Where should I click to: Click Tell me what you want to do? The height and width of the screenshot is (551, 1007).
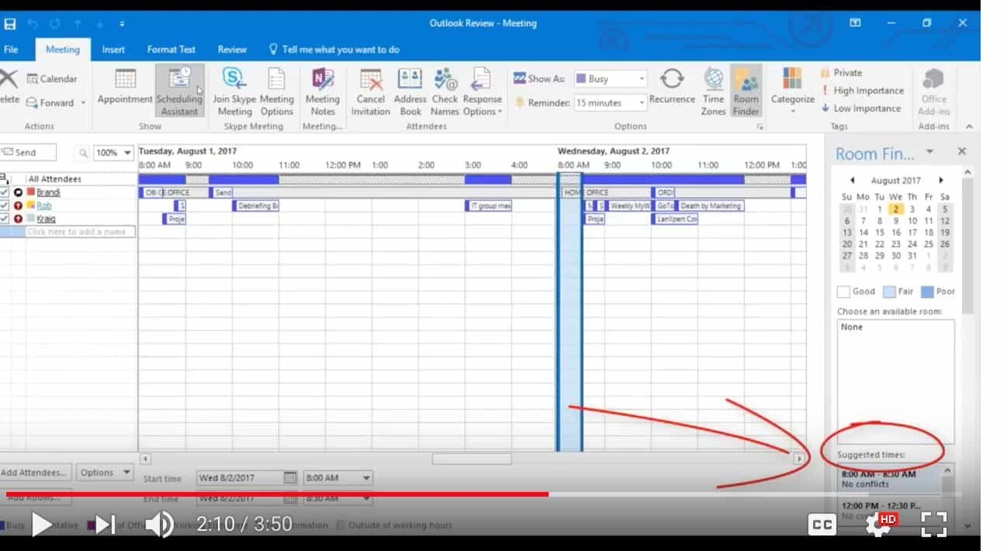[334, 49]
